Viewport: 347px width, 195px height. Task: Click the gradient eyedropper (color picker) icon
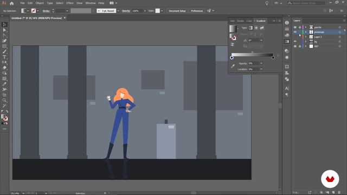tap(233, 66)
